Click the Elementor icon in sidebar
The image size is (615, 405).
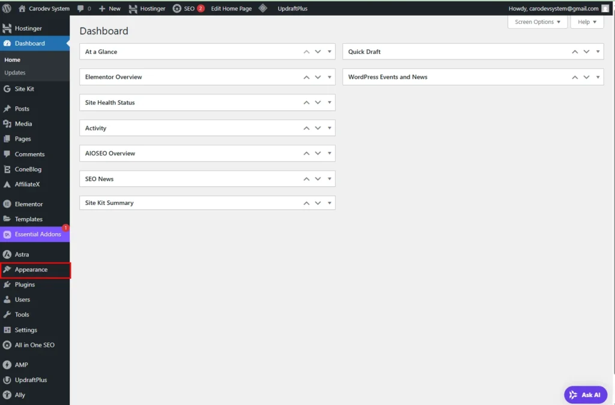click(x=7, y=204)
